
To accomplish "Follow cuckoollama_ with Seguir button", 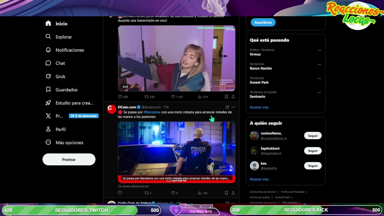I will 313,136.
